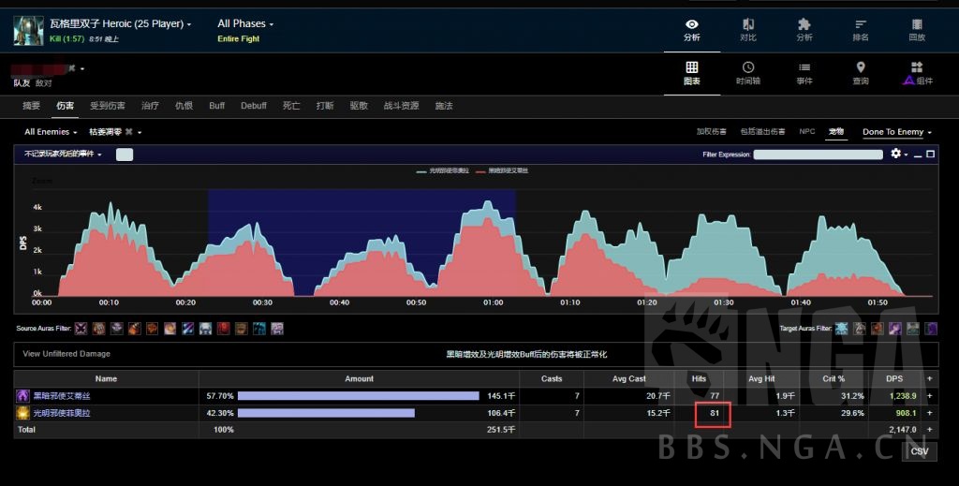Expand the All Phases dropdown
The height and width of the screenshot is (486, 959).
pos(245,23)
